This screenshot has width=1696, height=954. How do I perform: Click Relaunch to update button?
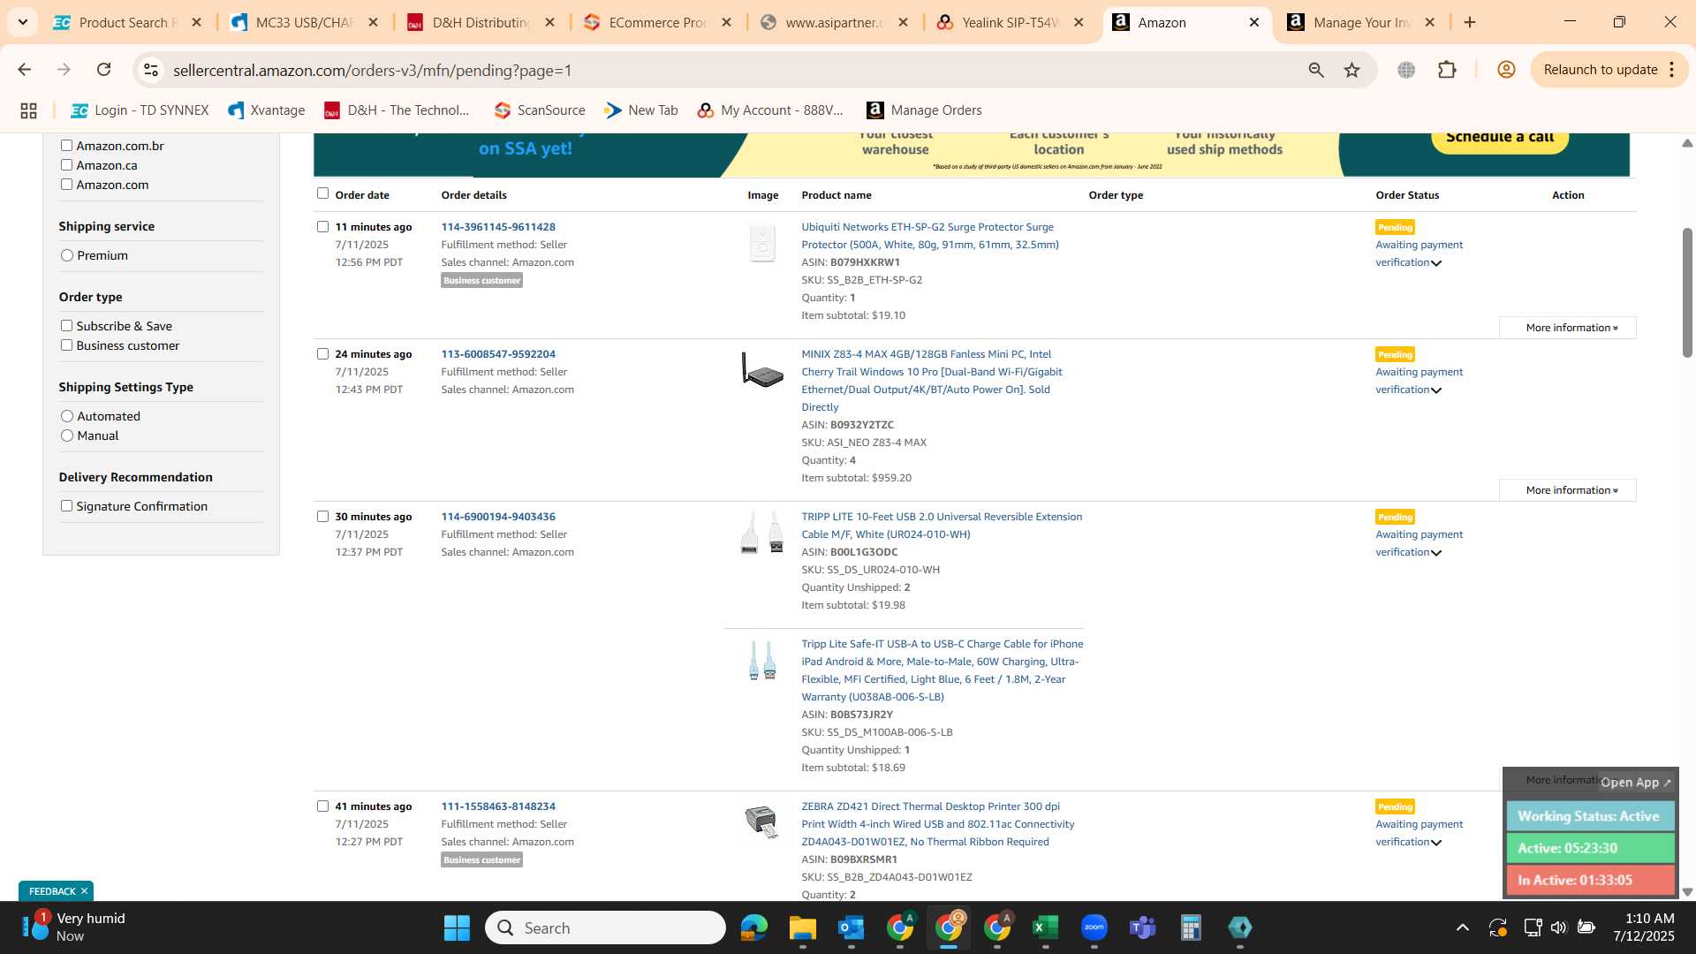(x=1600, y=70)
